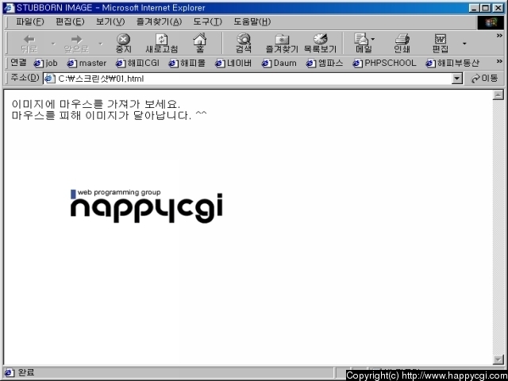Open the 해피몰 link bookmark
508x381 pixels.
pos(187,63)
